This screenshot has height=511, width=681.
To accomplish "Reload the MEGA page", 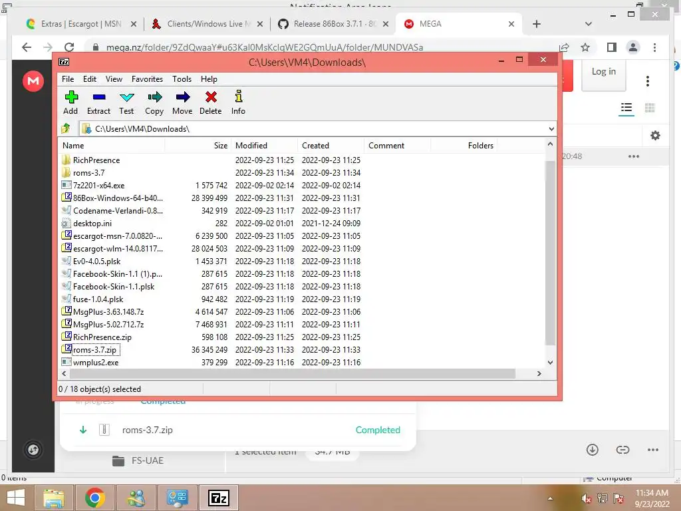I will coord(69,47).
